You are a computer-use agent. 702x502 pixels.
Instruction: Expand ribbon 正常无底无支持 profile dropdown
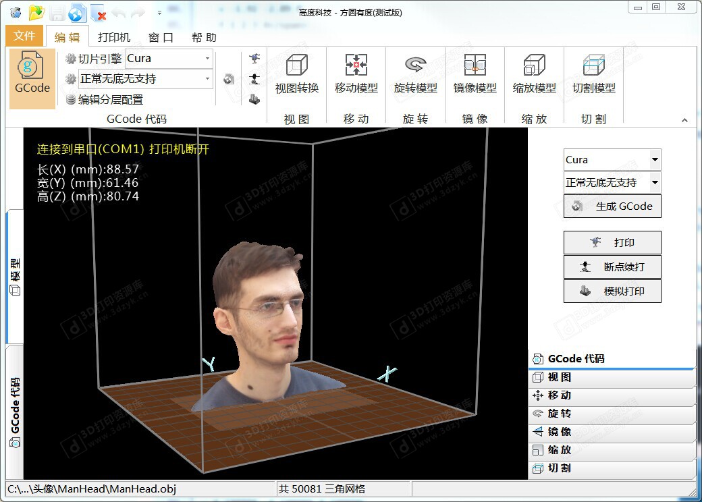click(x=207, y=79)
